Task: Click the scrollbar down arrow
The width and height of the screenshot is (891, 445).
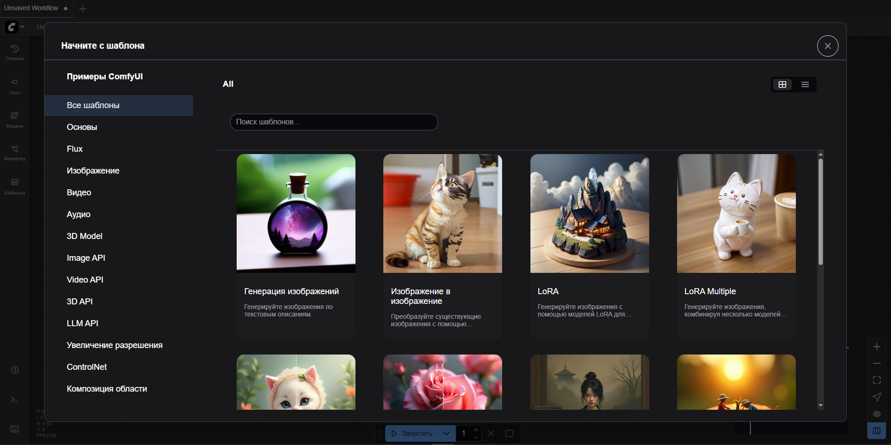Action: point(820,406)
